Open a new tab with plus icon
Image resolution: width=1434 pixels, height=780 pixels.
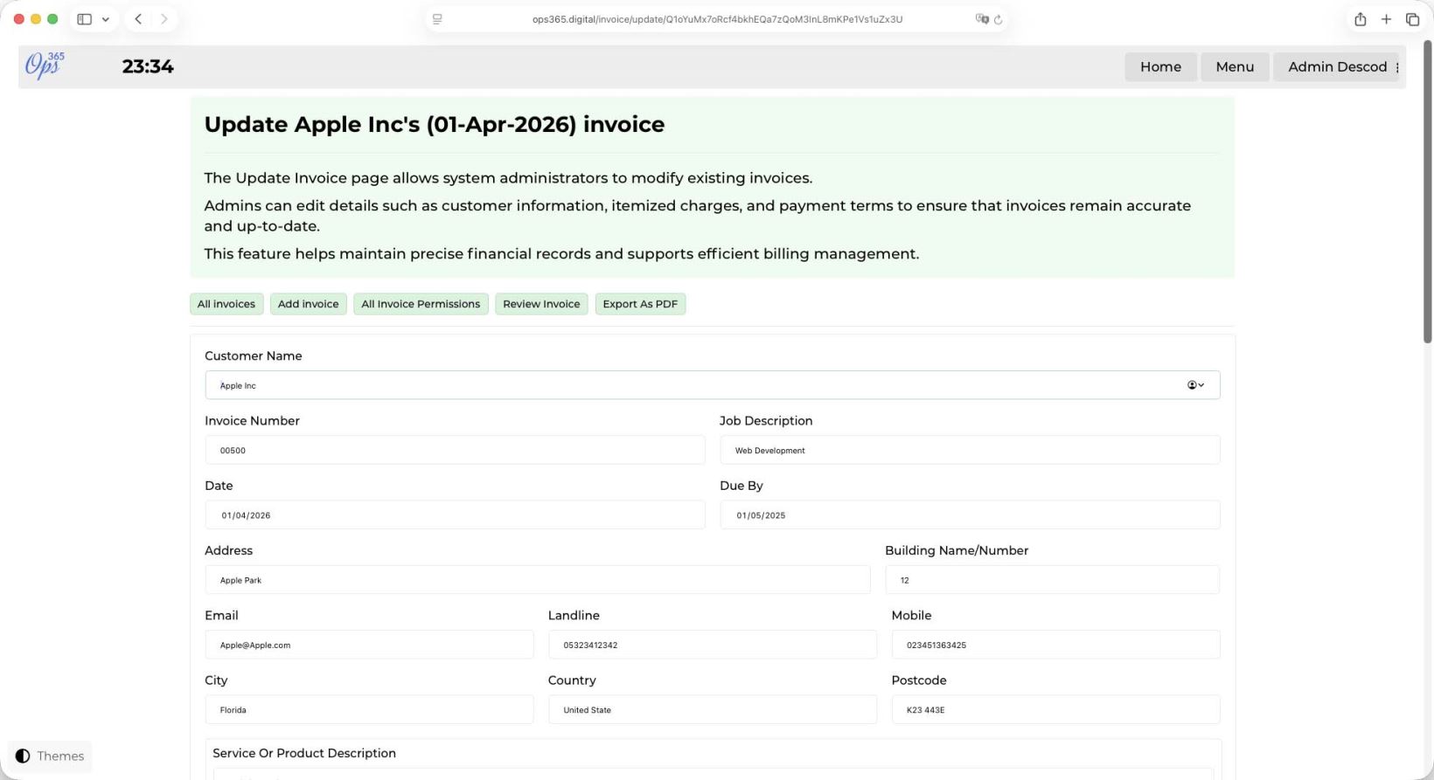click(x=1386, y=19)
